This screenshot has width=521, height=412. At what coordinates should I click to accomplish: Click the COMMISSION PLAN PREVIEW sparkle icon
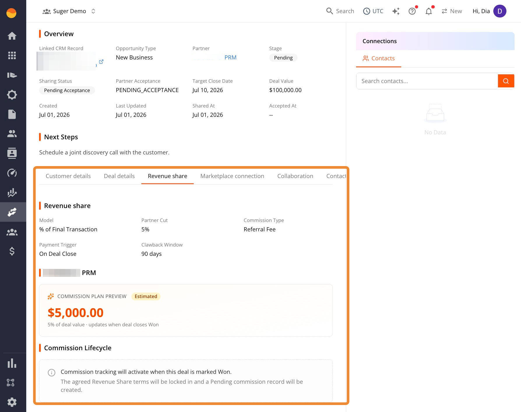[x=51, y=296]
